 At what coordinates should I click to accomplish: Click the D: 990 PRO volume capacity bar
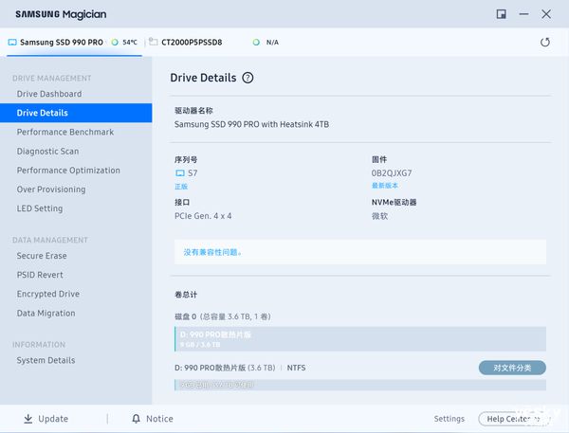tap(360, 339)
